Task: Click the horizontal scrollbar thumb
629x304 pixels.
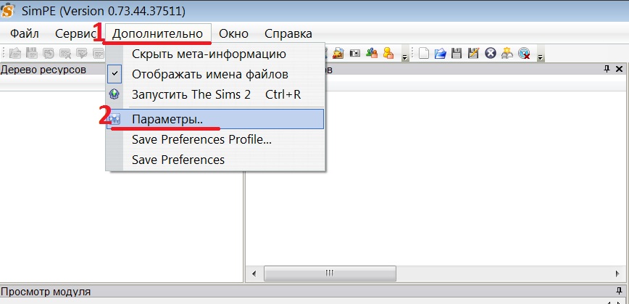Action: (x=329, y=274)
